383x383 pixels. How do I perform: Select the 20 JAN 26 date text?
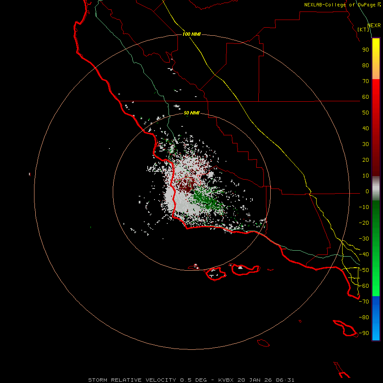click(255, 380)
